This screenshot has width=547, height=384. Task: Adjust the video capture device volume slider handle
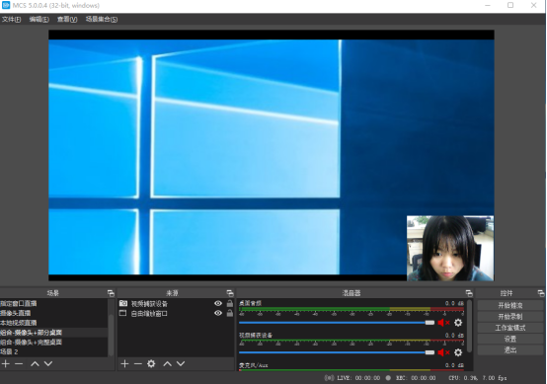(430, 352)
